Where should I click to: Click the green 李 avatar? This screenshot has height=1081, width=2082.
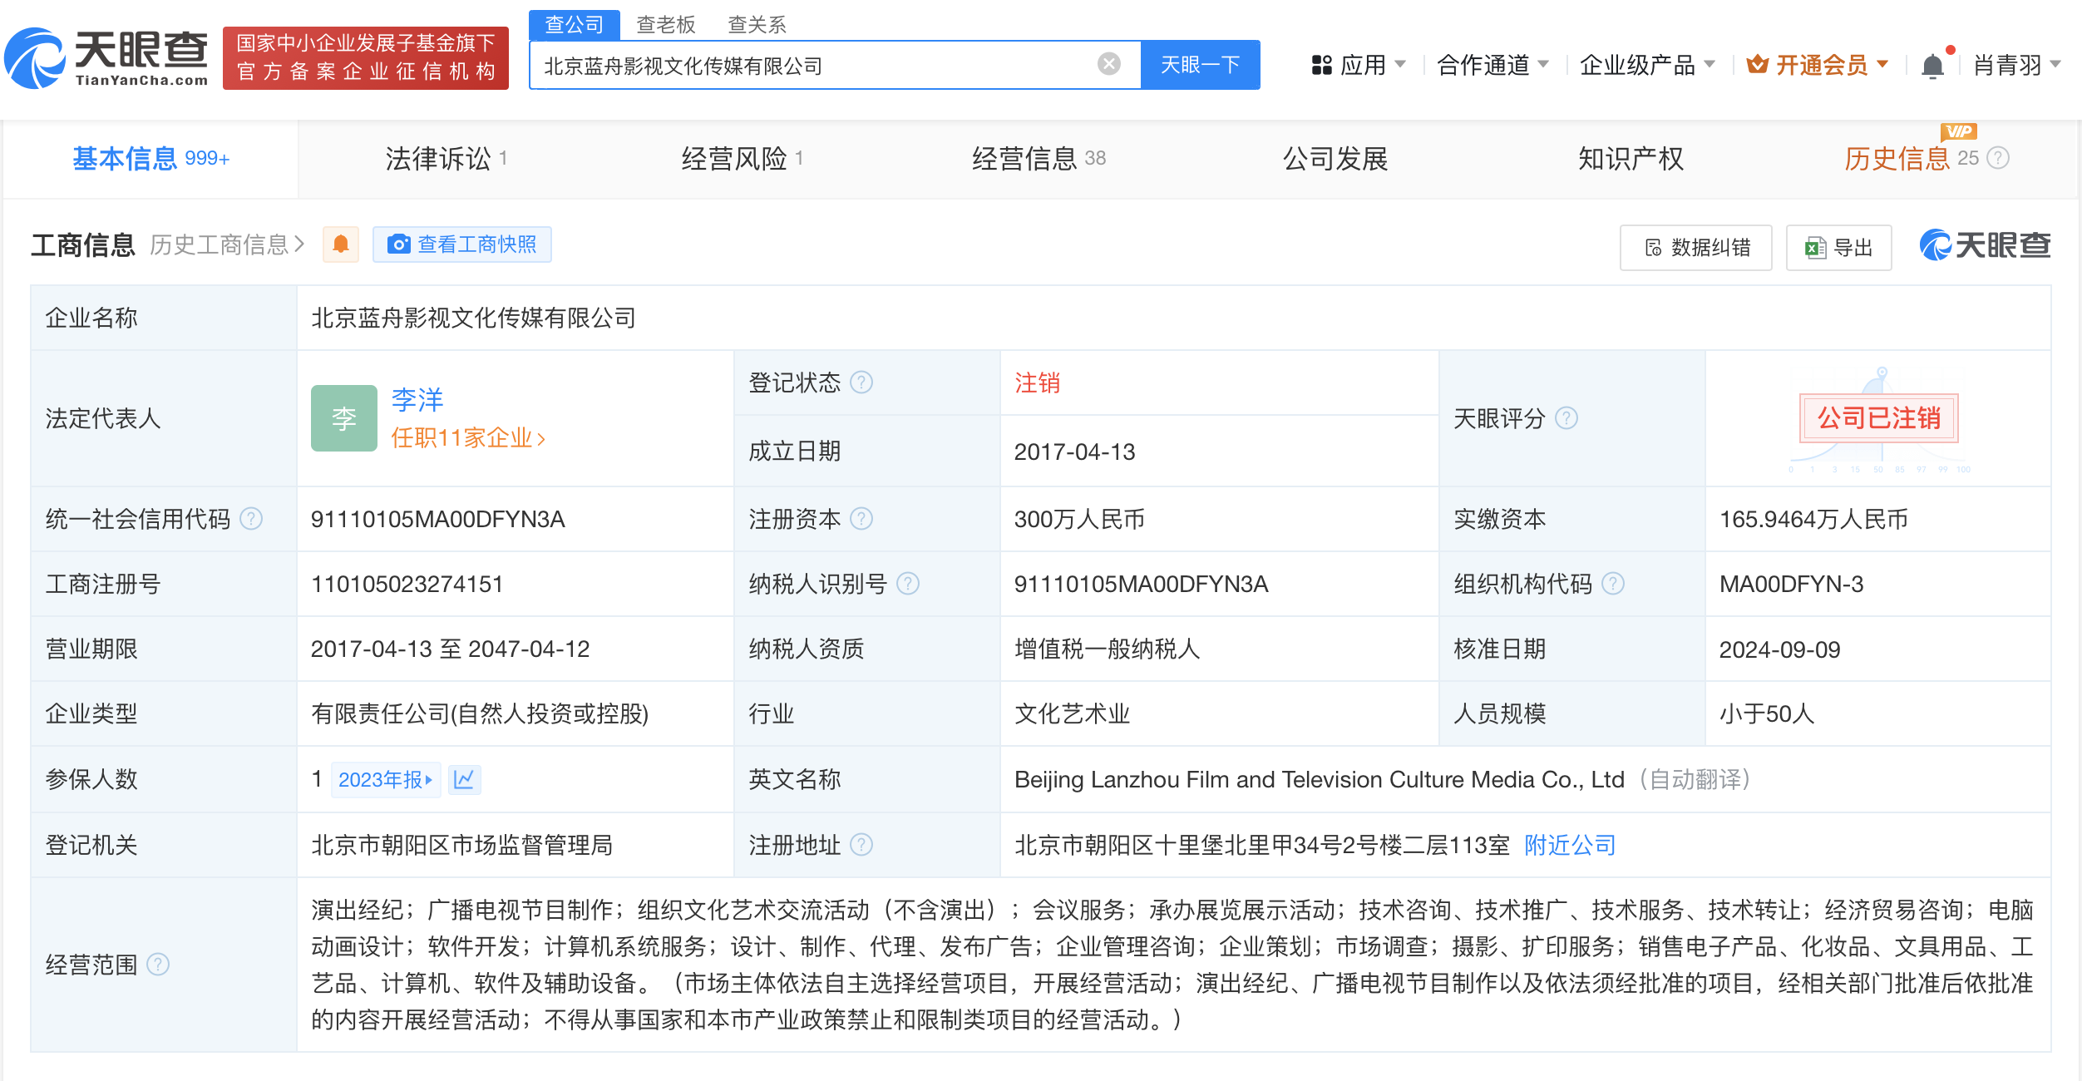(x=344, y=418)
